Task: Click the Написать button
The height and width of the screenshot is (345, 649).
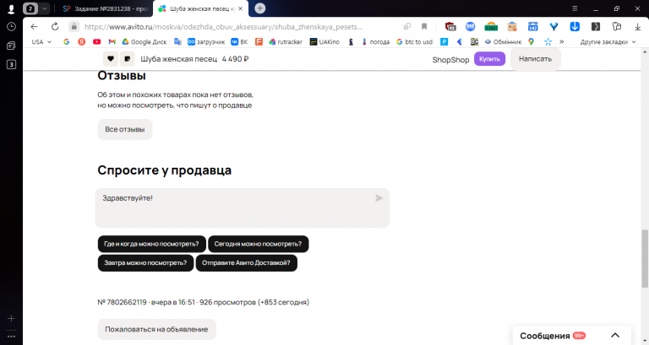Action: [x=535, y=59]
